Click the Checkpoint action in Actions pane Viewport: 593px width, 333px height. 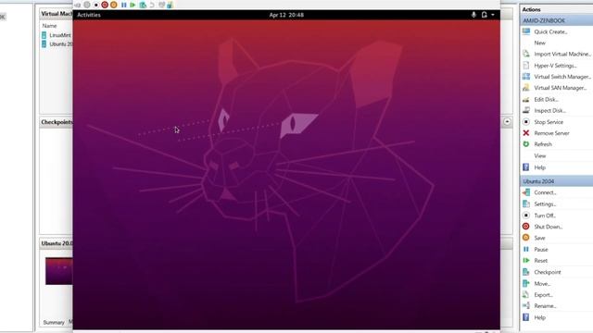click(548, 272)
